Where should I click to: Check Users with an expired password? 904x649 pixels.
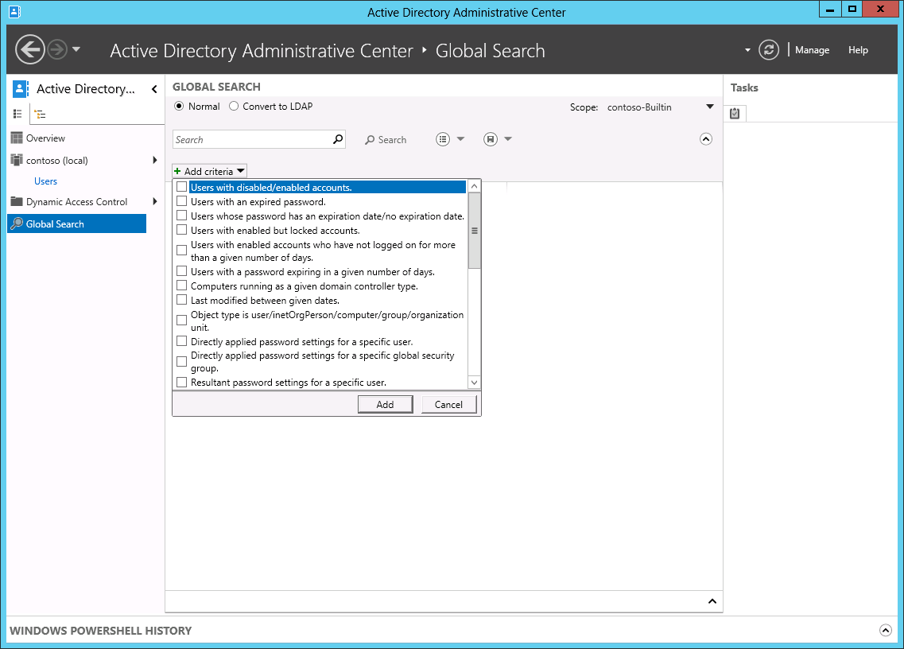181,201
